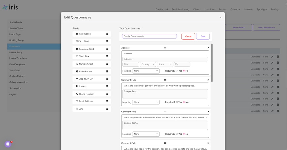Set Address Required to No
Viewport: 287px width, 150px height.
(184, 71)
